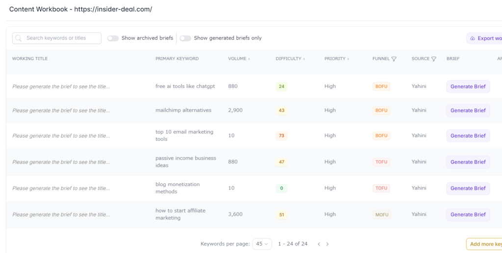
Task: Click Add more keywords button
Action: [484, 244]
